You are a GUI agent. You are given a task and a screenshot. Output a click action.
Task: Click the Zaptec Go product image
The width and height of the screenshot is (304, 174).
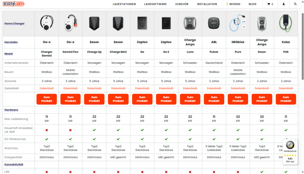[142, 23]
